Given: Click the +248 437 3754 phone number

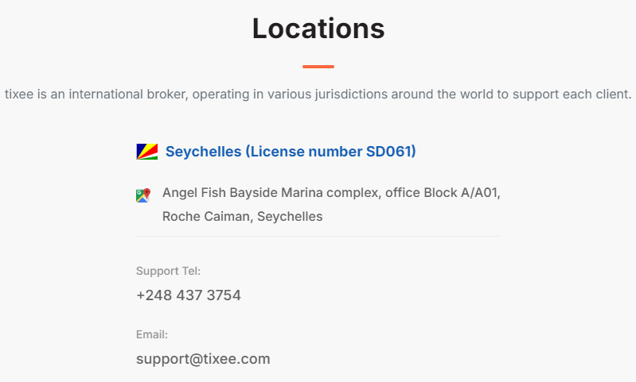Looking at the screenshot, I should click(189, 295).
